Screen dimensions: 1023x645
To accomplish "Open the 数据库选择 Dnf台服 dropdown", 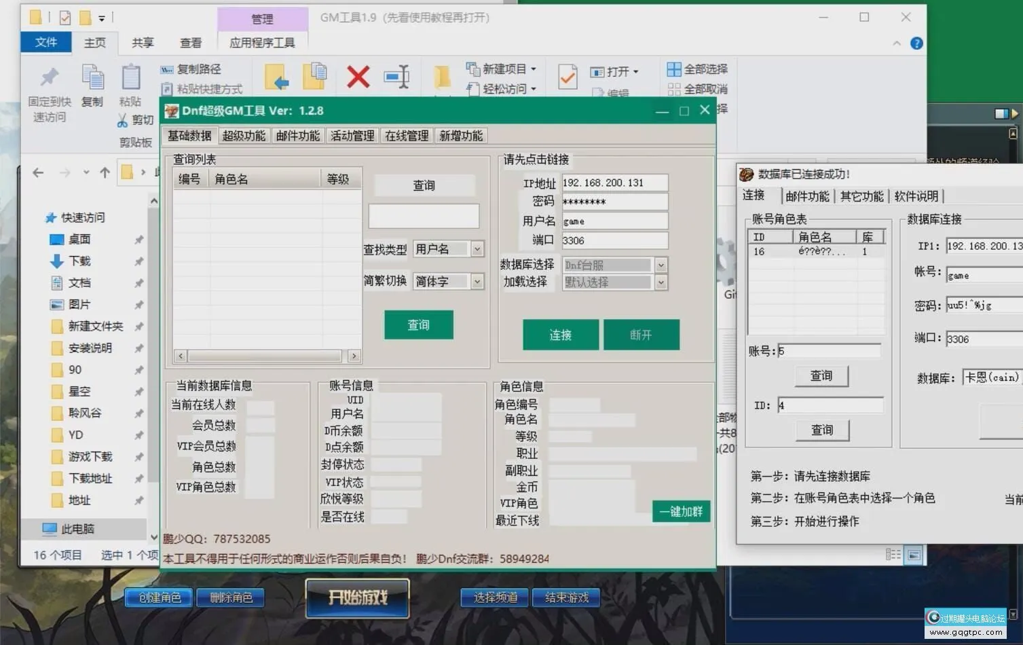I will (x=661, y=265).
